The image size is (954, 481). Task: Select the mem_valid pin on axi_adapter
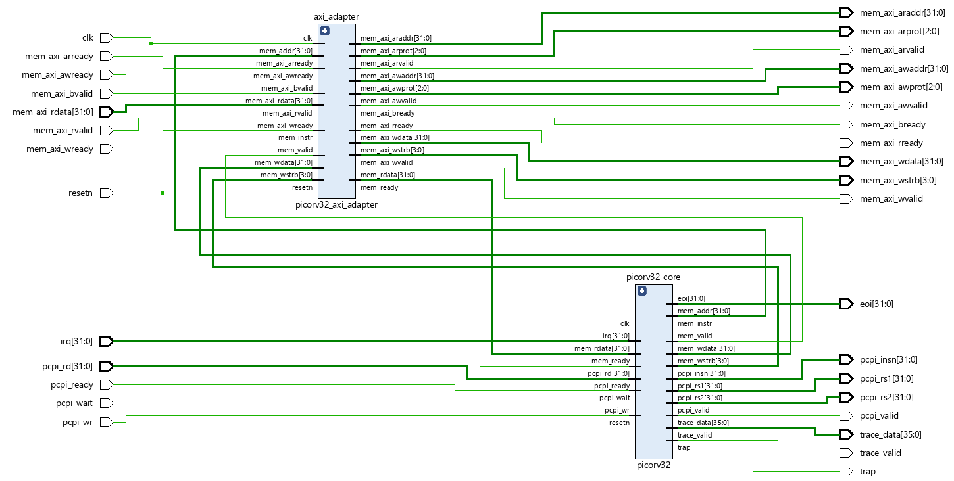click(295, 150)
